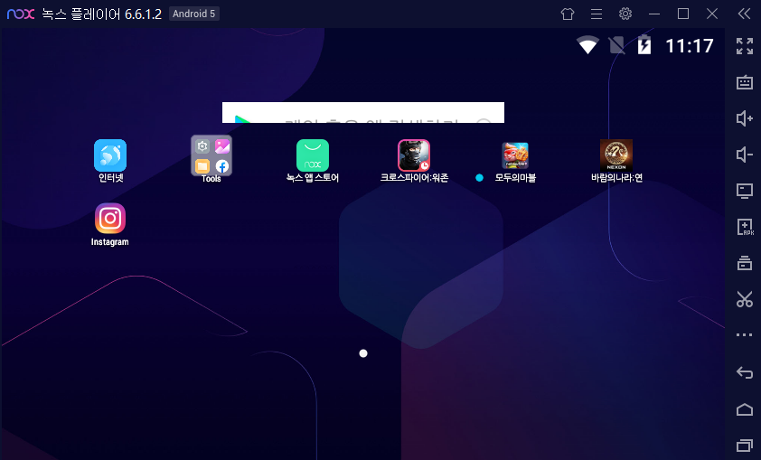Open Nox system settings gear

click(x=625, y=14)
